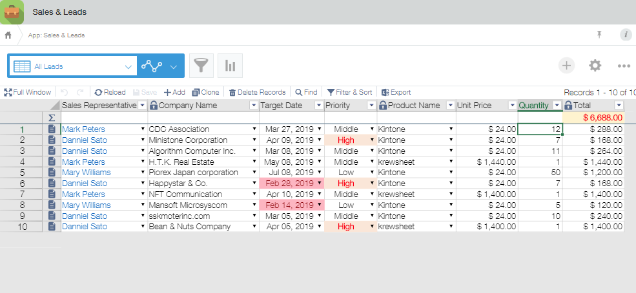This screenshot has height=293, width=636.
Task: Click Delete Records button
Action: [257, 92]
